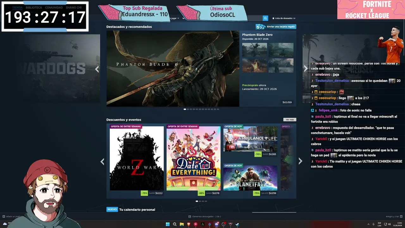Click Planetfall price $U259

pyautogui.click(x=272, y=193)
